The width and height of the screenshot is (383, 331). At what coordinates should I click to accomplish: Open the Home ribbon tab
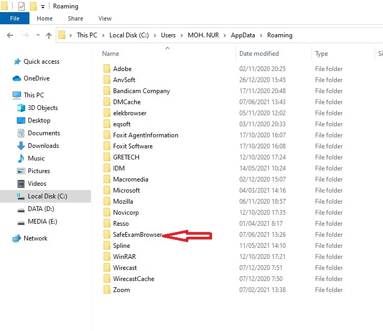(x=45, y=18)
